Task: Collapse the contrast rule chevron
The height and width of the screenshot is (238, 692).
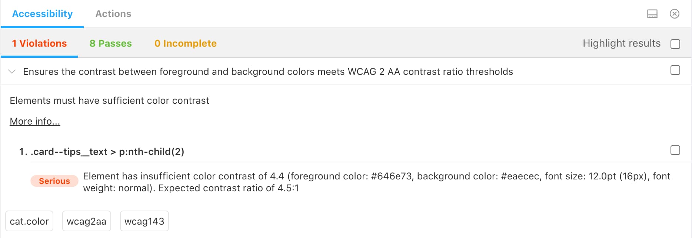Action: (12, 72)
